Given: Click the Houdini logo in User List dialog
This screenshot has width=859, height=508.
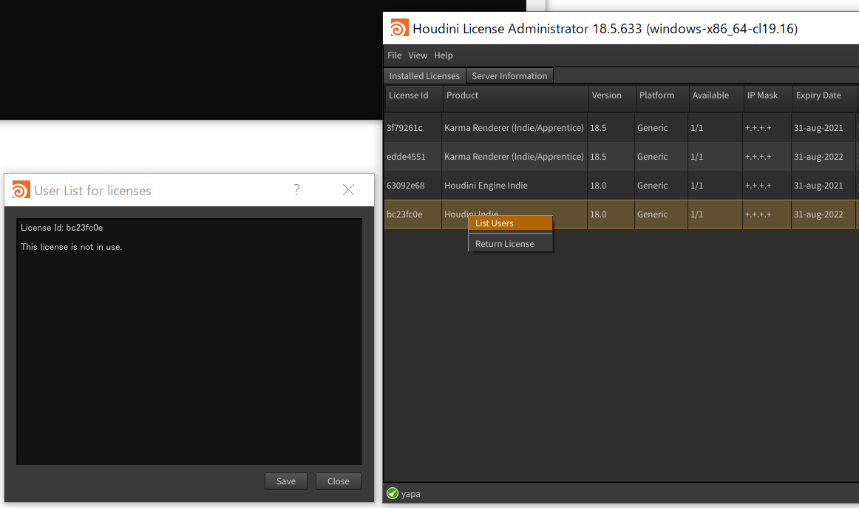Looking at the screenshot, I should (21, 190).
